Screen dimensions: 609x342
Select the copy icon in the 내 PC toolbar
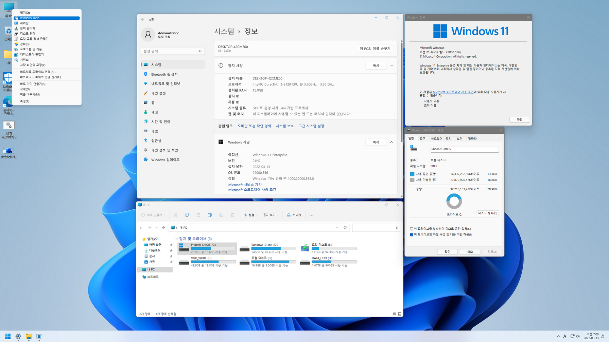tap(187, 215)
